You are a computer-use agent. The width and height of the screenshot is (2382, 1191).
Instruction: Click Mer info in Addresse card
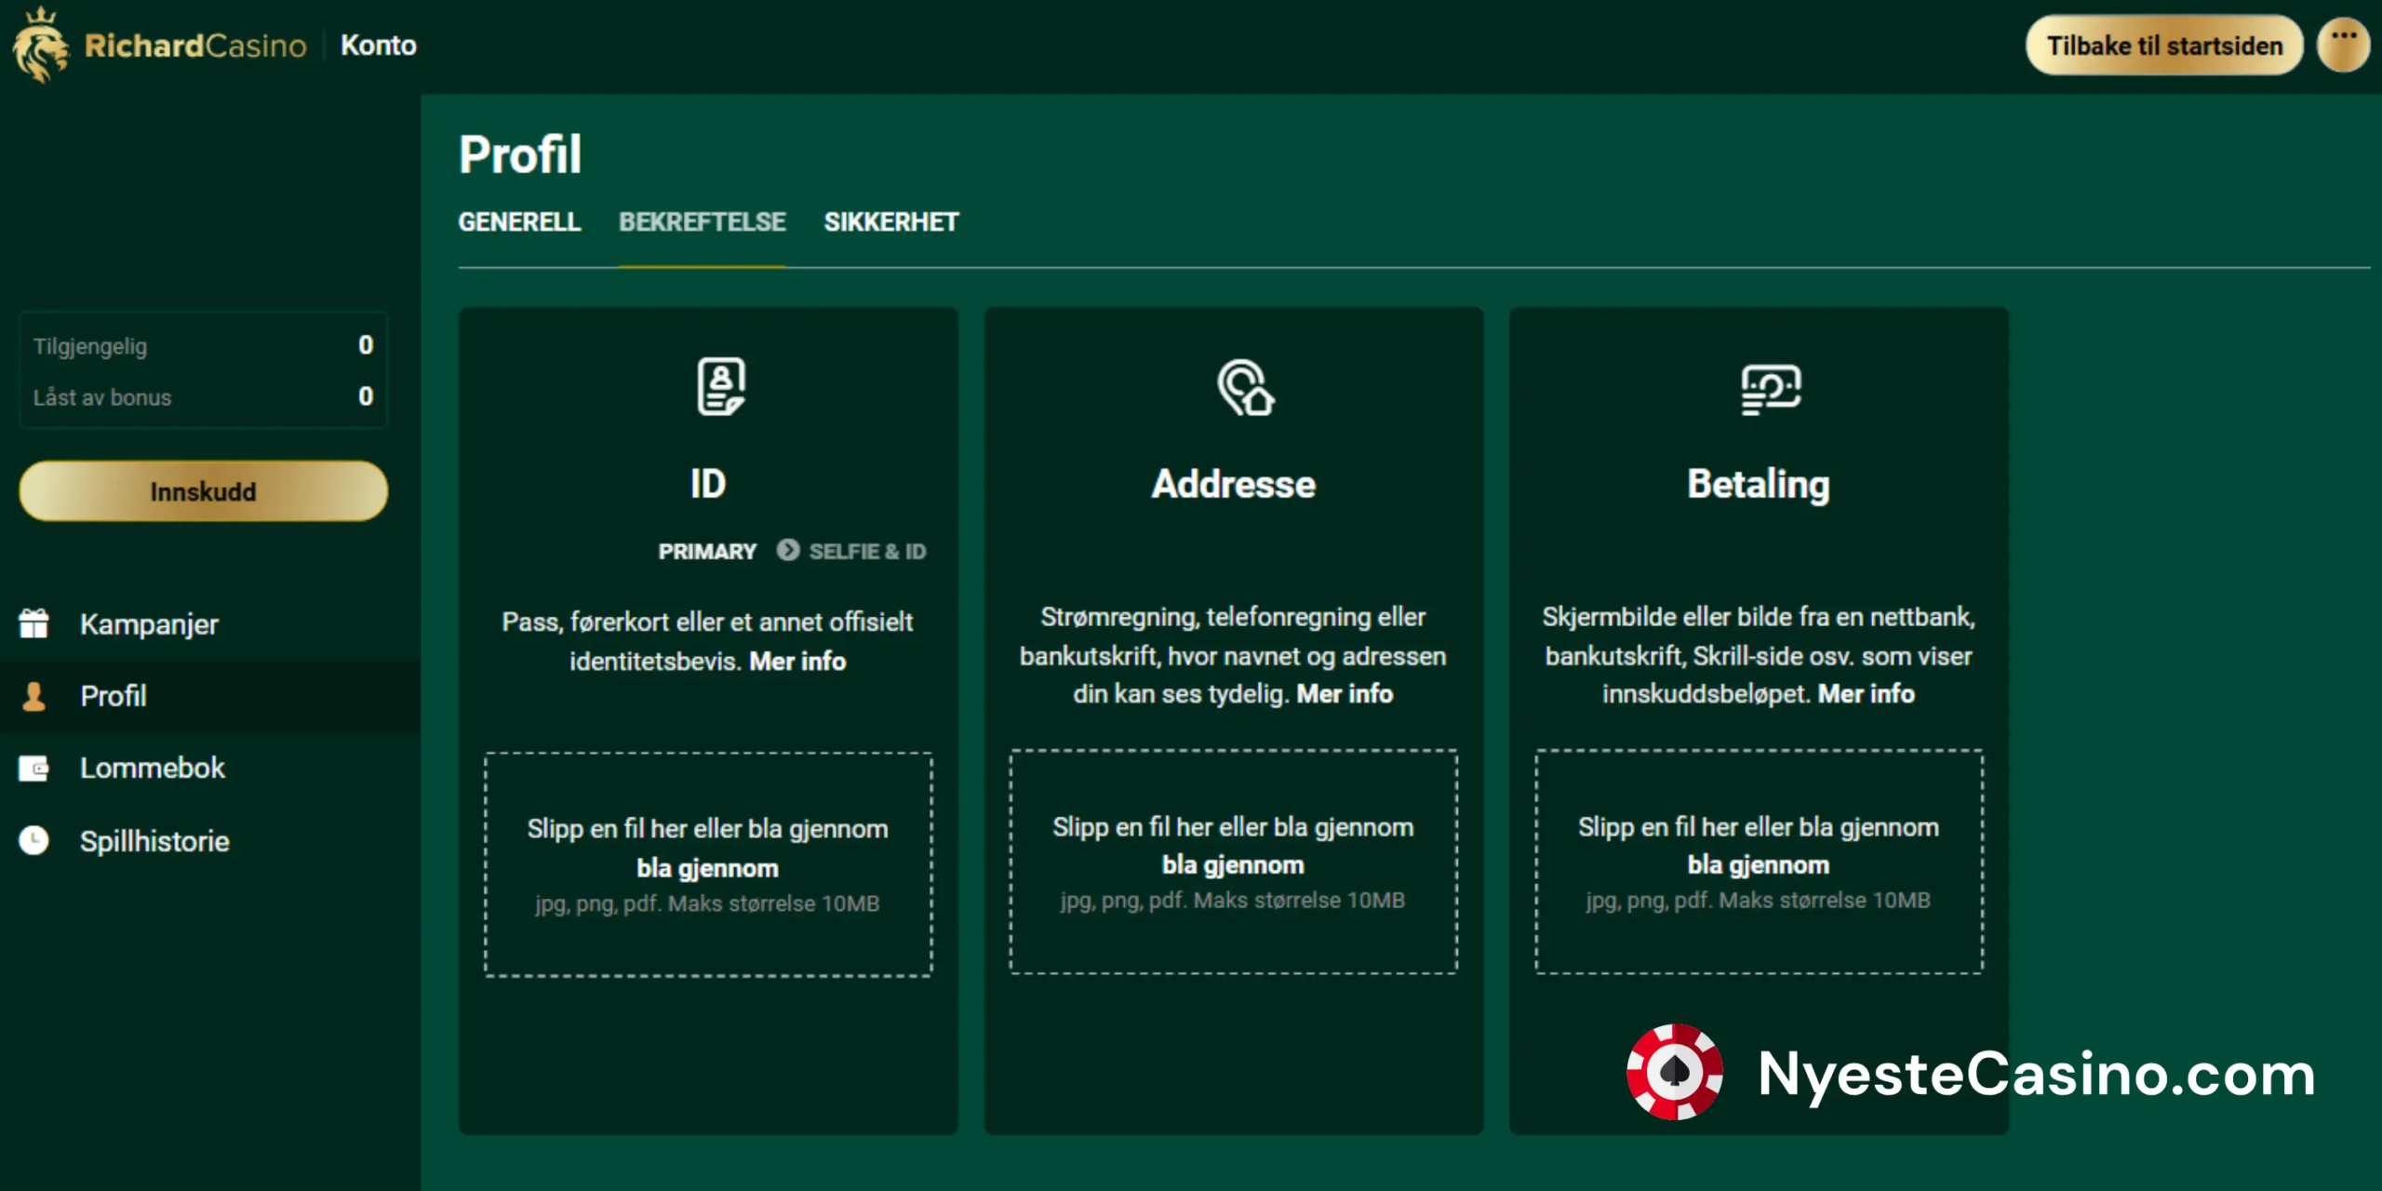click(1345, 694)
